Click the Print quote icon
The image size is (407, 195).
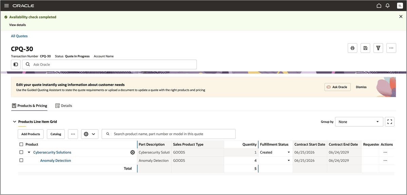(x=352, y=48)
